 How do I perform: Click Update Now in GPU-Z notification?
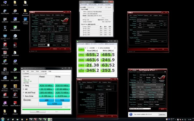tap(162, 115)
